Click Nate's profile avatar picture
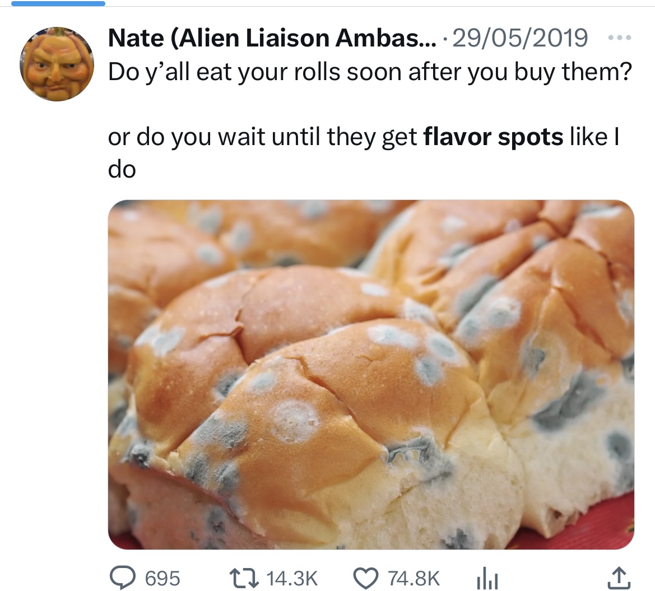 (56, 63)
